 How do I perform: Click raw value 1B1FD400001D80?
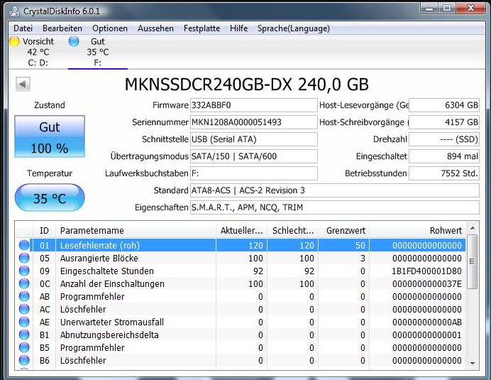click(427, 271)
